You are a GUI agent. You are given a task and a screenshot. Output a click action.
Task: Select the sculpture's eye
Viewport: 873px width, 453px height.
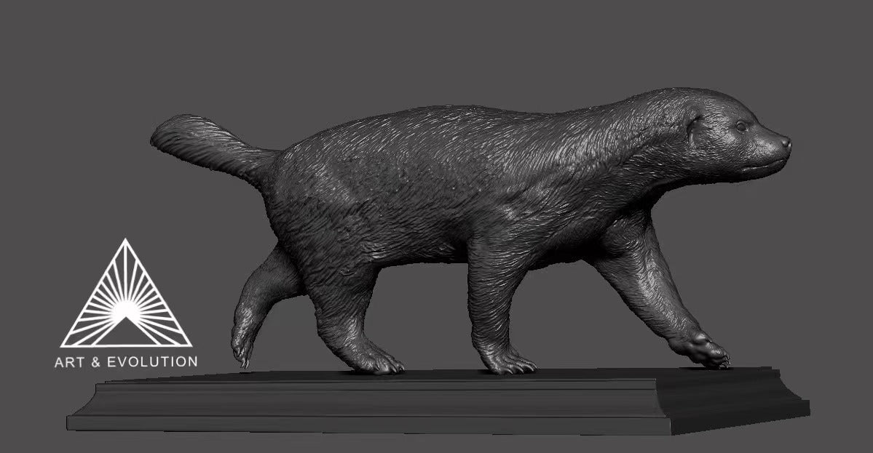(x=740, y=127)
